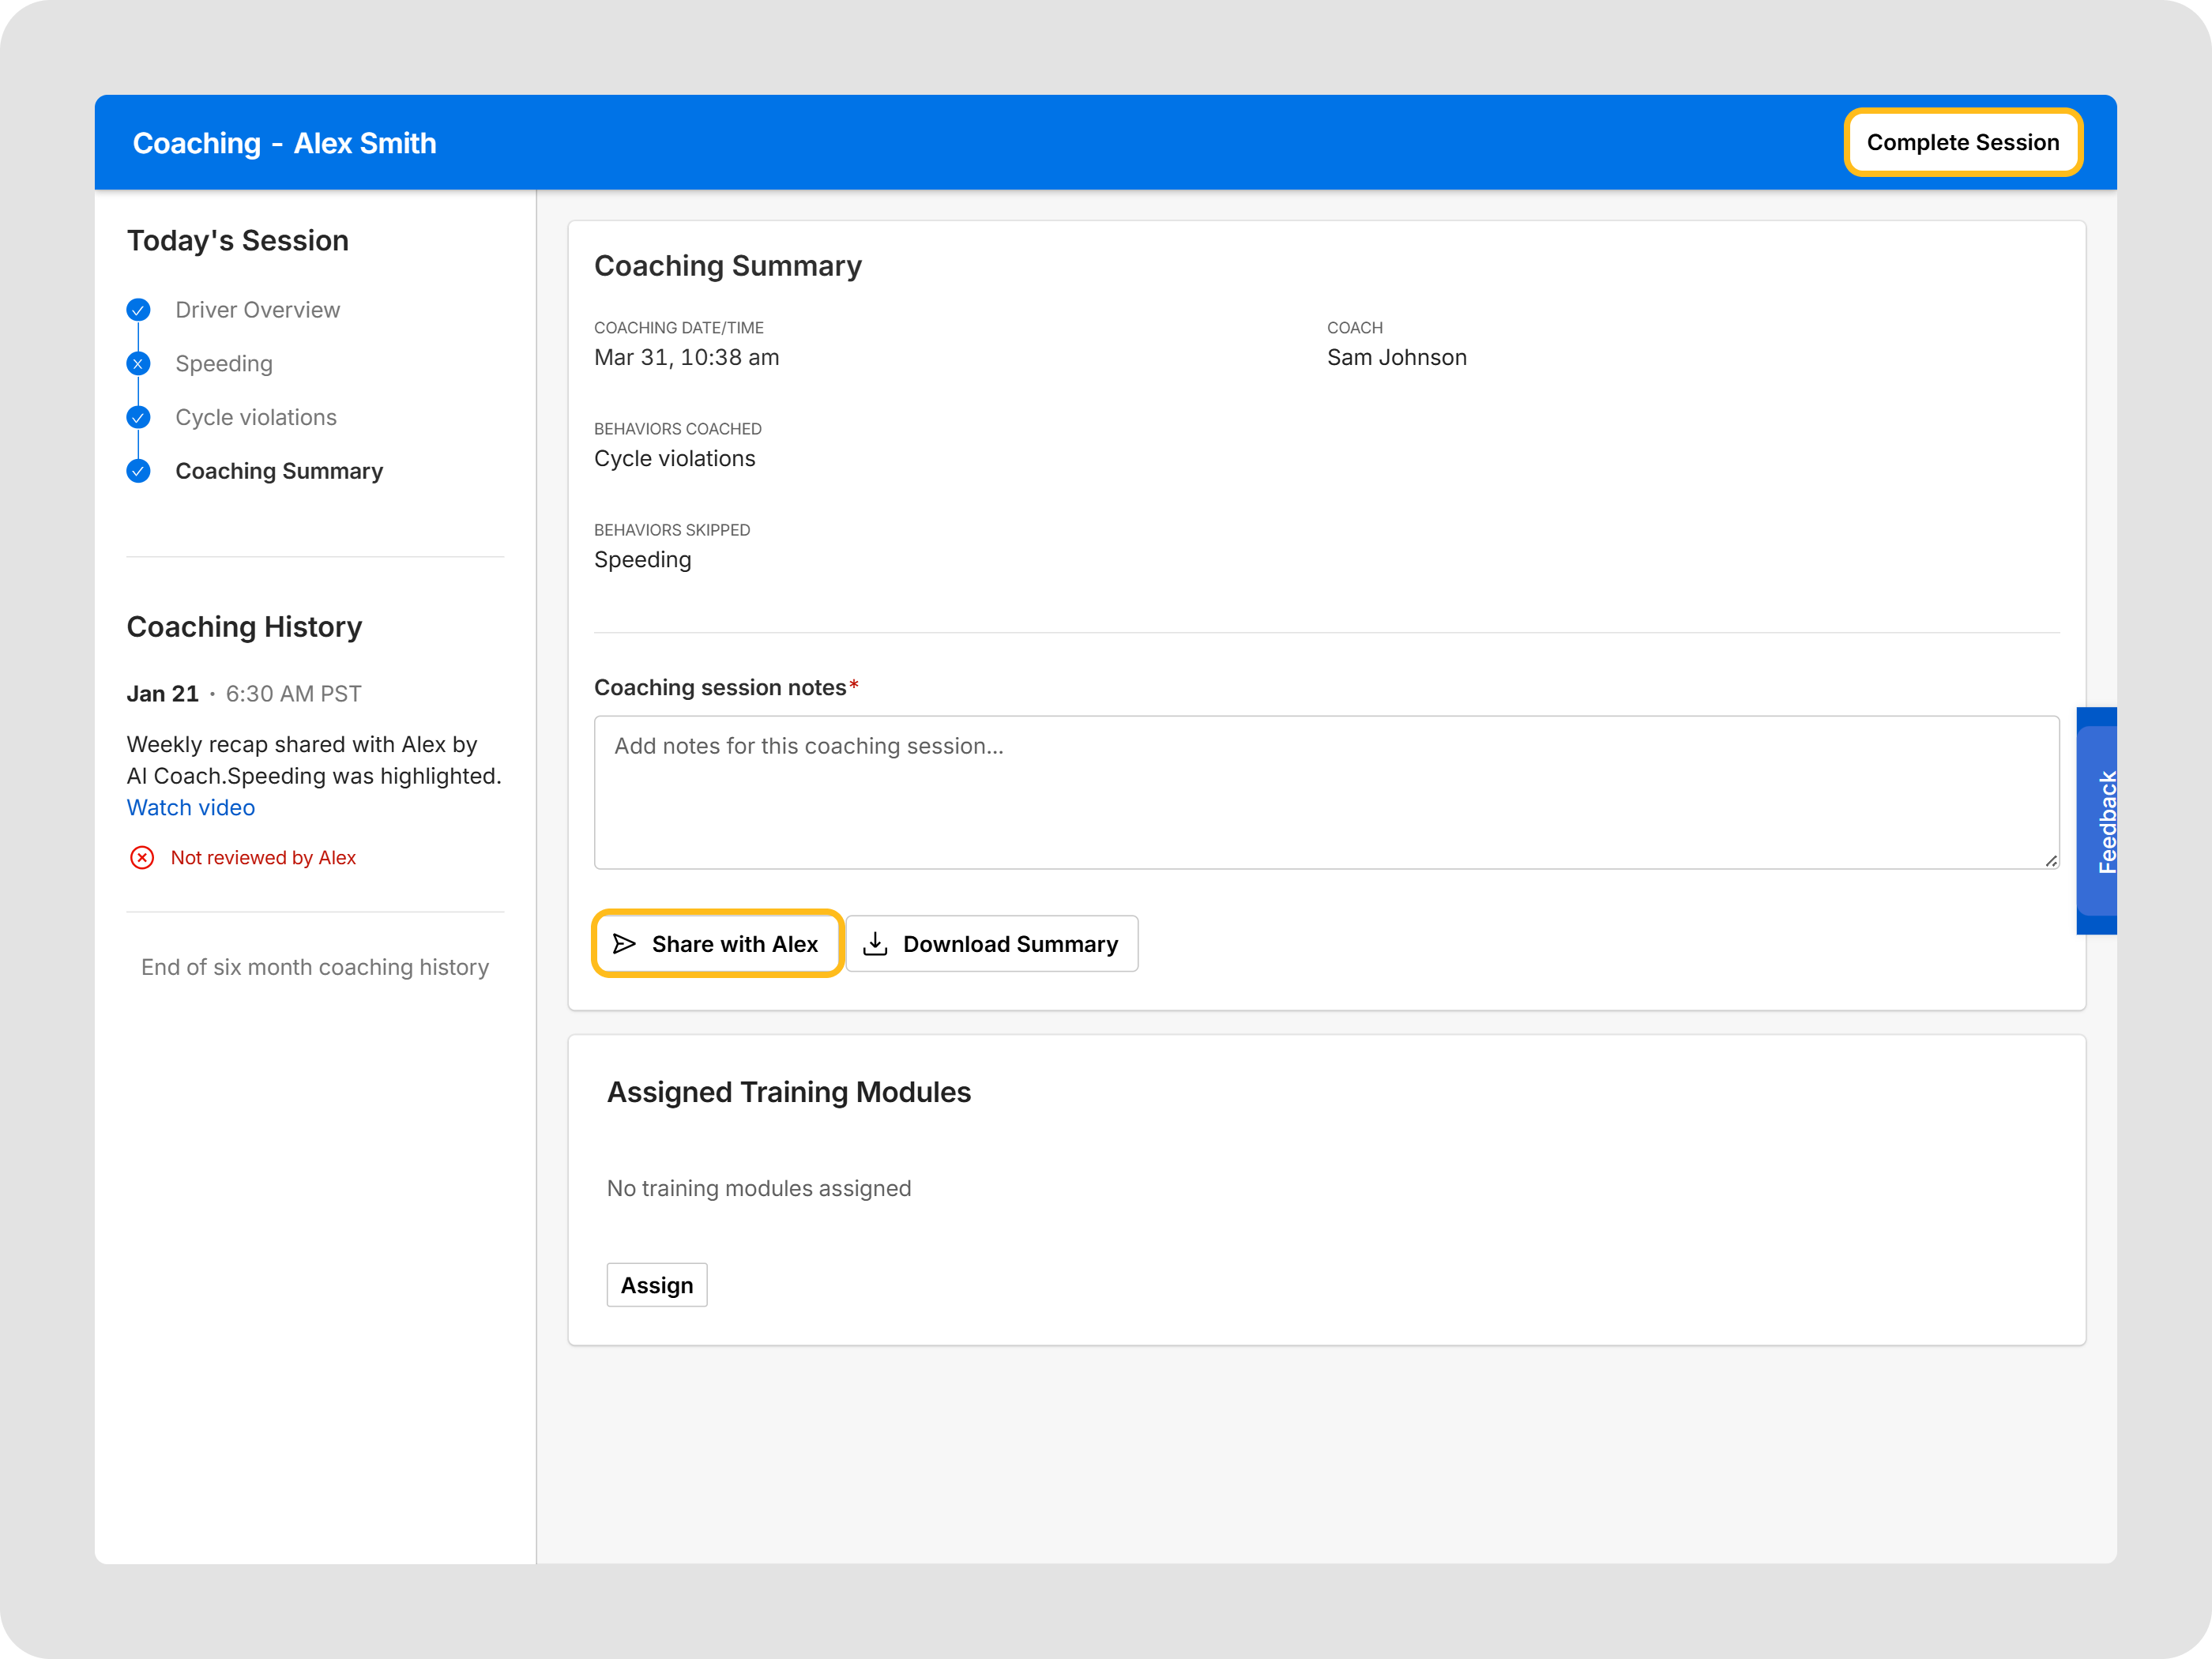The image size is (2212, 1659).
Task: Click the red not-reviewed X circle icon
Action: [142, 858]
